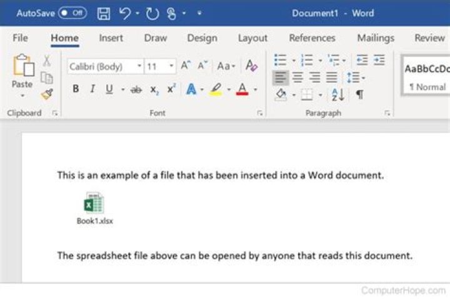Increase font size with grow icon
Image resolution: width=450 pixels, height=299 pixels.
[x=185, y=66]
